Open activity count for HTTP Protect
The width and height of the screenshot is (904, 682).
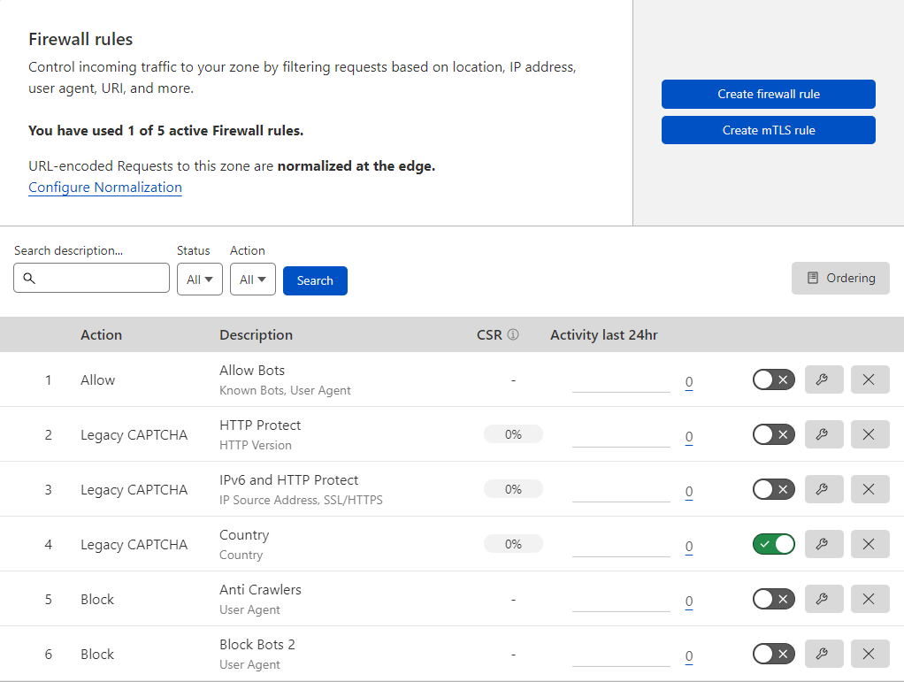coord(689,436)
